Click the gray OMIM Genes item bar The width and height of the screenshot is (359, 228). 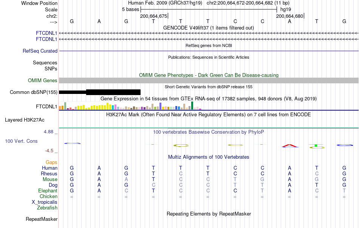pos(209,81)
